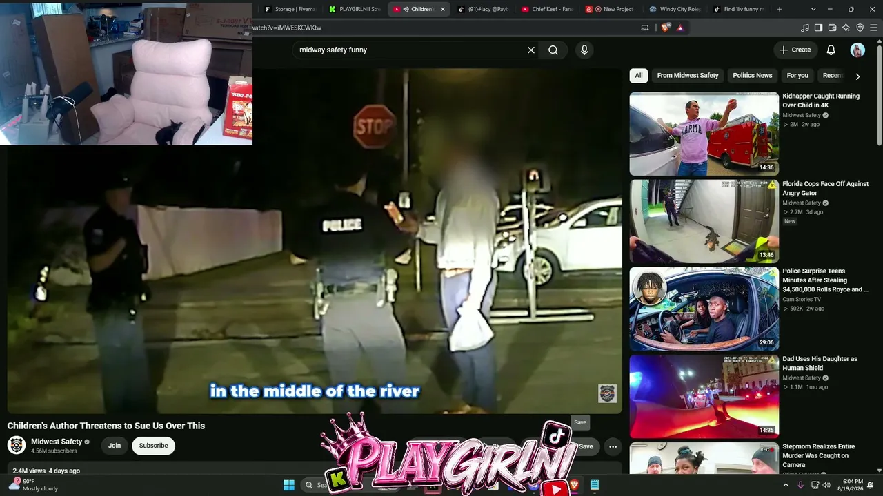The width and height of the screenshot is (883, 496).
Task: Open Florida Cops Face Off thumbnail
Action: [704, 221]
